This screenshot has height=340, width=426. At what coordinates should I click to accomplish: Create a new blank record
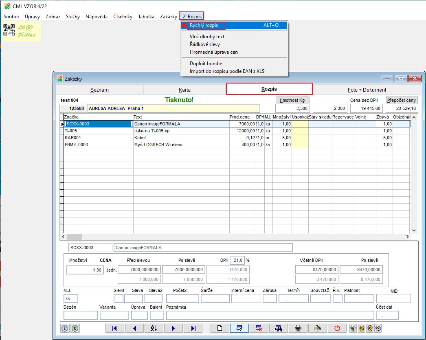tap(220, 328)
